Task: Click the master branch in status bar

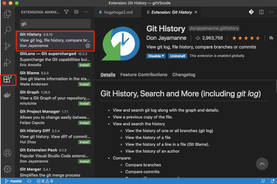Action: point(14,181)
